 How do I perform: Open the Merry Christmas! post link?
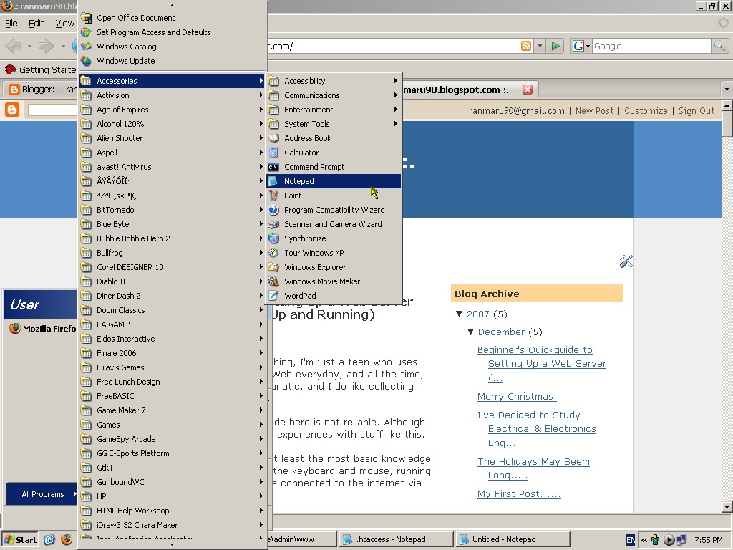517,397
